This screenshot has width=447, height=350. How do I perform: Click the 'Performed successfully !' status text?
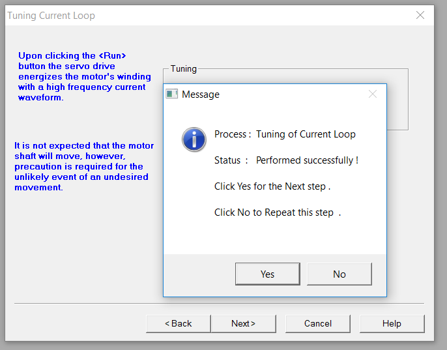[307, 160]
